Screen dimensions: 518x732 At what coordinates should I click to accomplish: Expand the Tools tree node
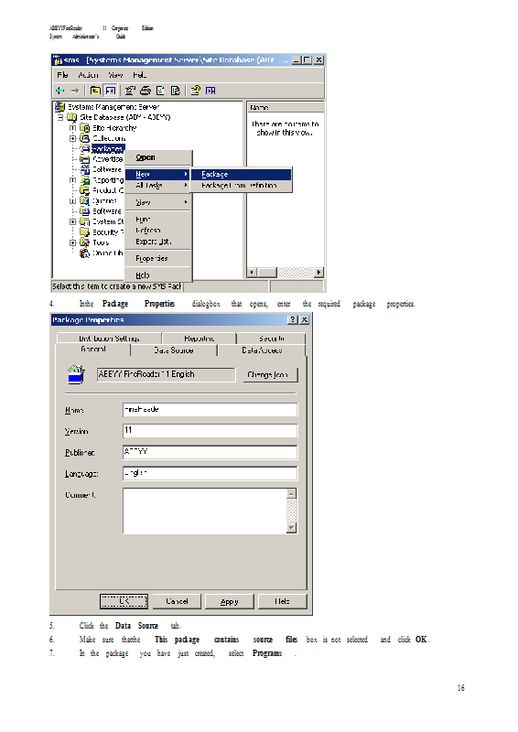[73, 242]
